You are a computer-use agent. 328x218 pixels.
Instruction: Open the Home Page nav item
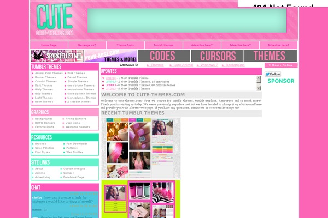(49, 45)
